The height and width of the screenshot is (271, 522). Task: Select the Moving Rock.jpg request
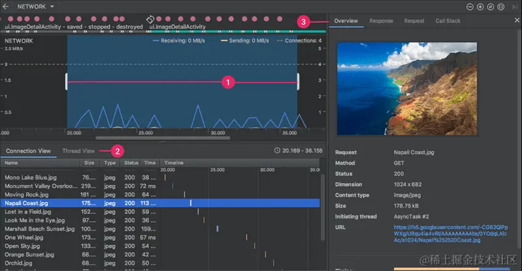[x=160, y=195]
